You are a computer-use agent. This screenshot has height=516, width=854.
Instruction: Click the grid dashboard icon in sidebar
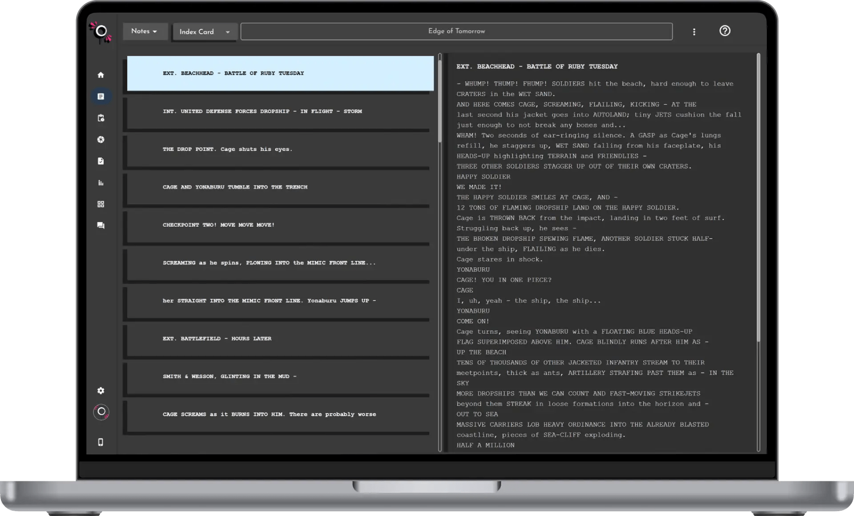(101, 204)
